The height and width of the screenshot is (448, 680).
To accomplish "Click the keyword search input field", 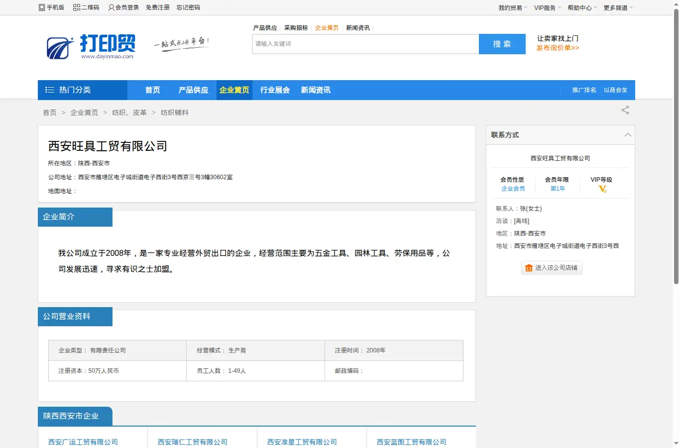I will click(x=365, y=44).
